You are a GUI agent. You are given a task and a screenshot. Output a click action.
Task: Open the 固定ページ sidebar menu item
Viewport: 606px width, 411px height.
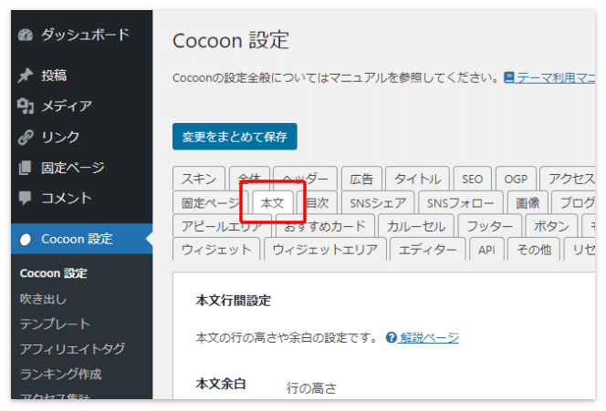[x=81, y=168]
